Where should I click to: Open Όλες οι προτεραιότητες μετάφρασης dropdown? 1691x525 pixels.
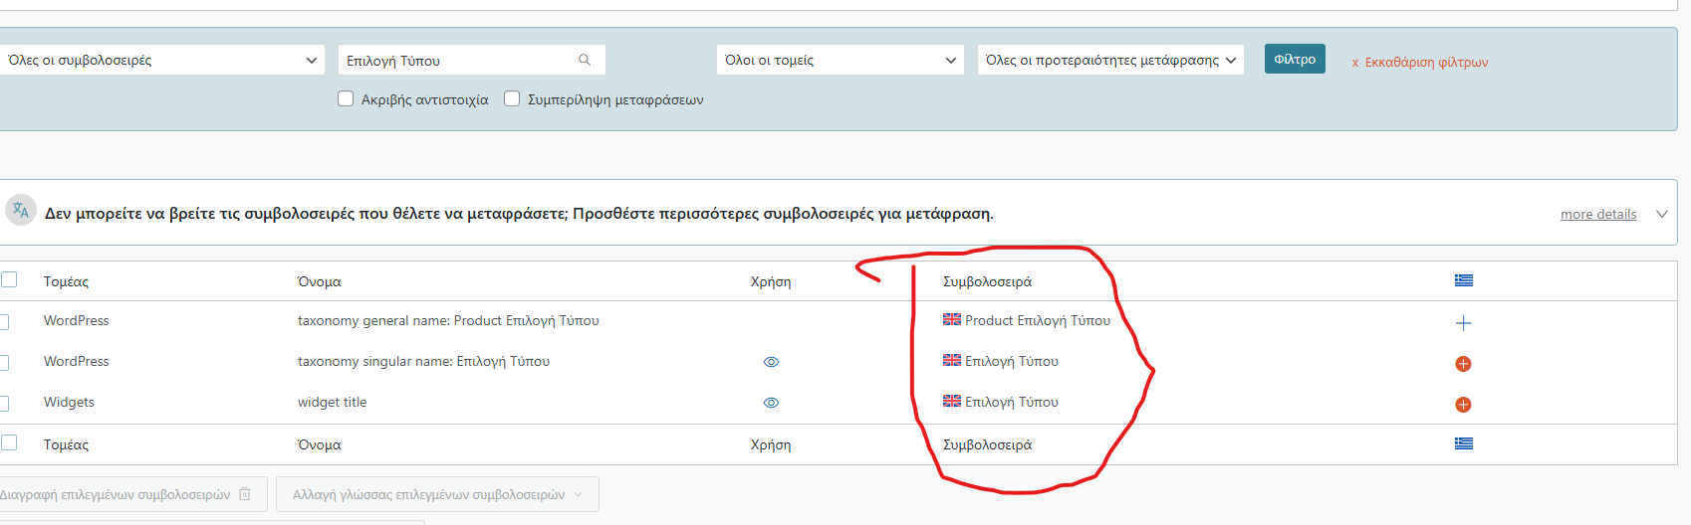(x=1110, y=60)
